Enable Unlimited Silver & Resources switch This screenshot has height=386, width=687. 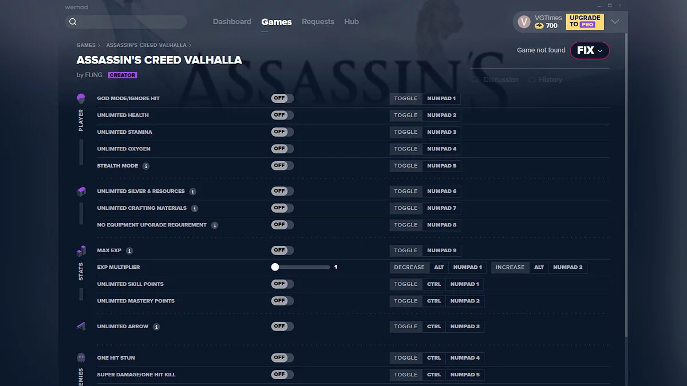click(282, 191)
